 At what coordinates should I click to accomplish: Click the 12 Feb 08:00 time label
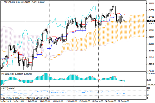[71, 101]
